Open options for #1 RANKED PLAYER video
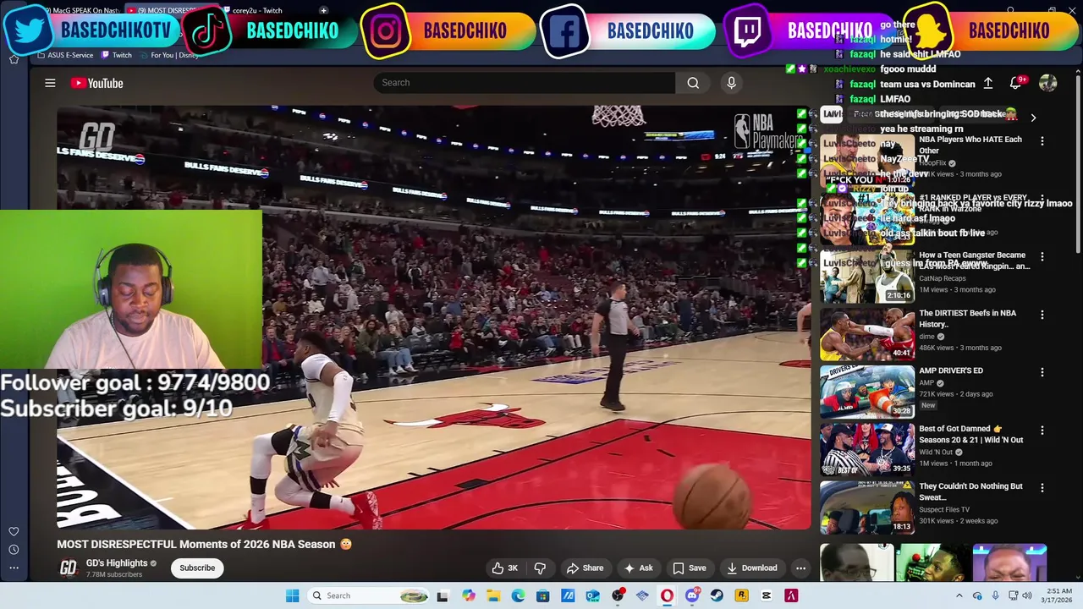 click(1042, 199)
